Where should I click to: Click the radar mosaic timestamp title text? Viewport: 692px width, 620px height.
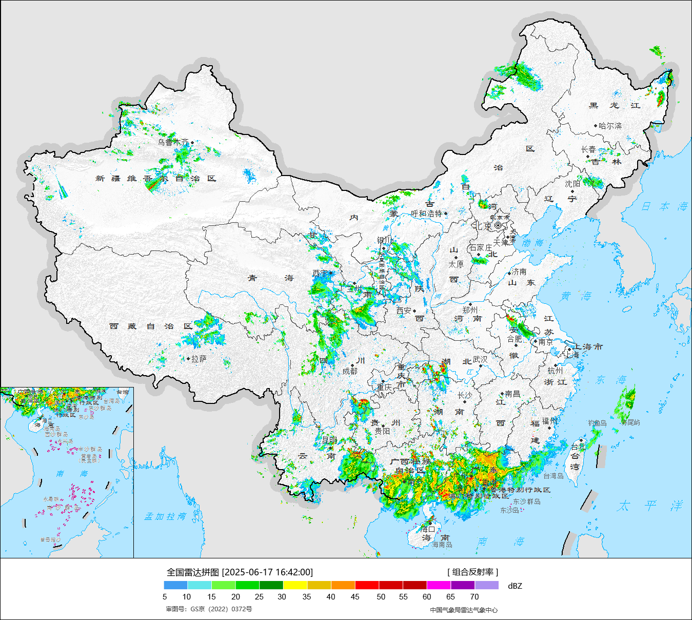(x=240, y=572)
